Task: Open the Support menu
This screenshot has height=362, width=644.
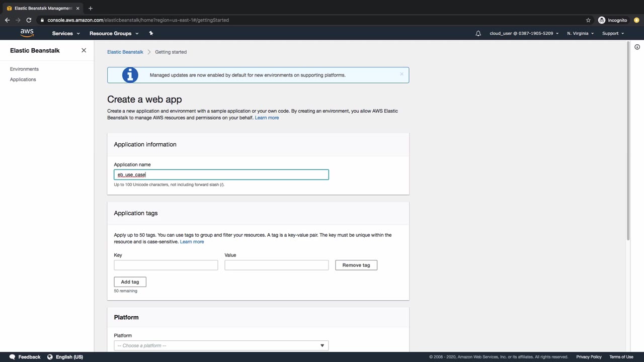Action: click(613, 33)
